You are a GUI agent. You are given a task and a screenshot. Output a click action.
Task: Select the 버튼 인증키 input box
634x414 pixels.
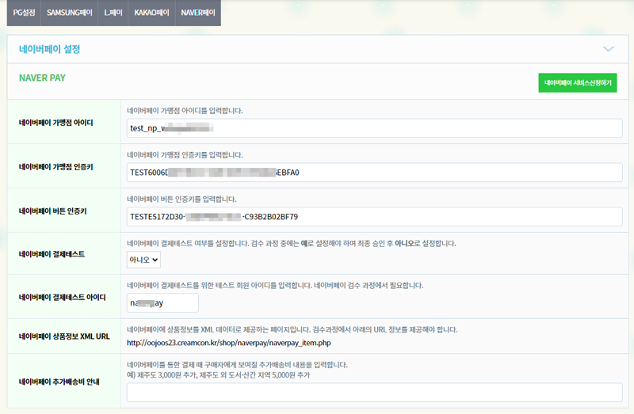click(x=374, y=216)
